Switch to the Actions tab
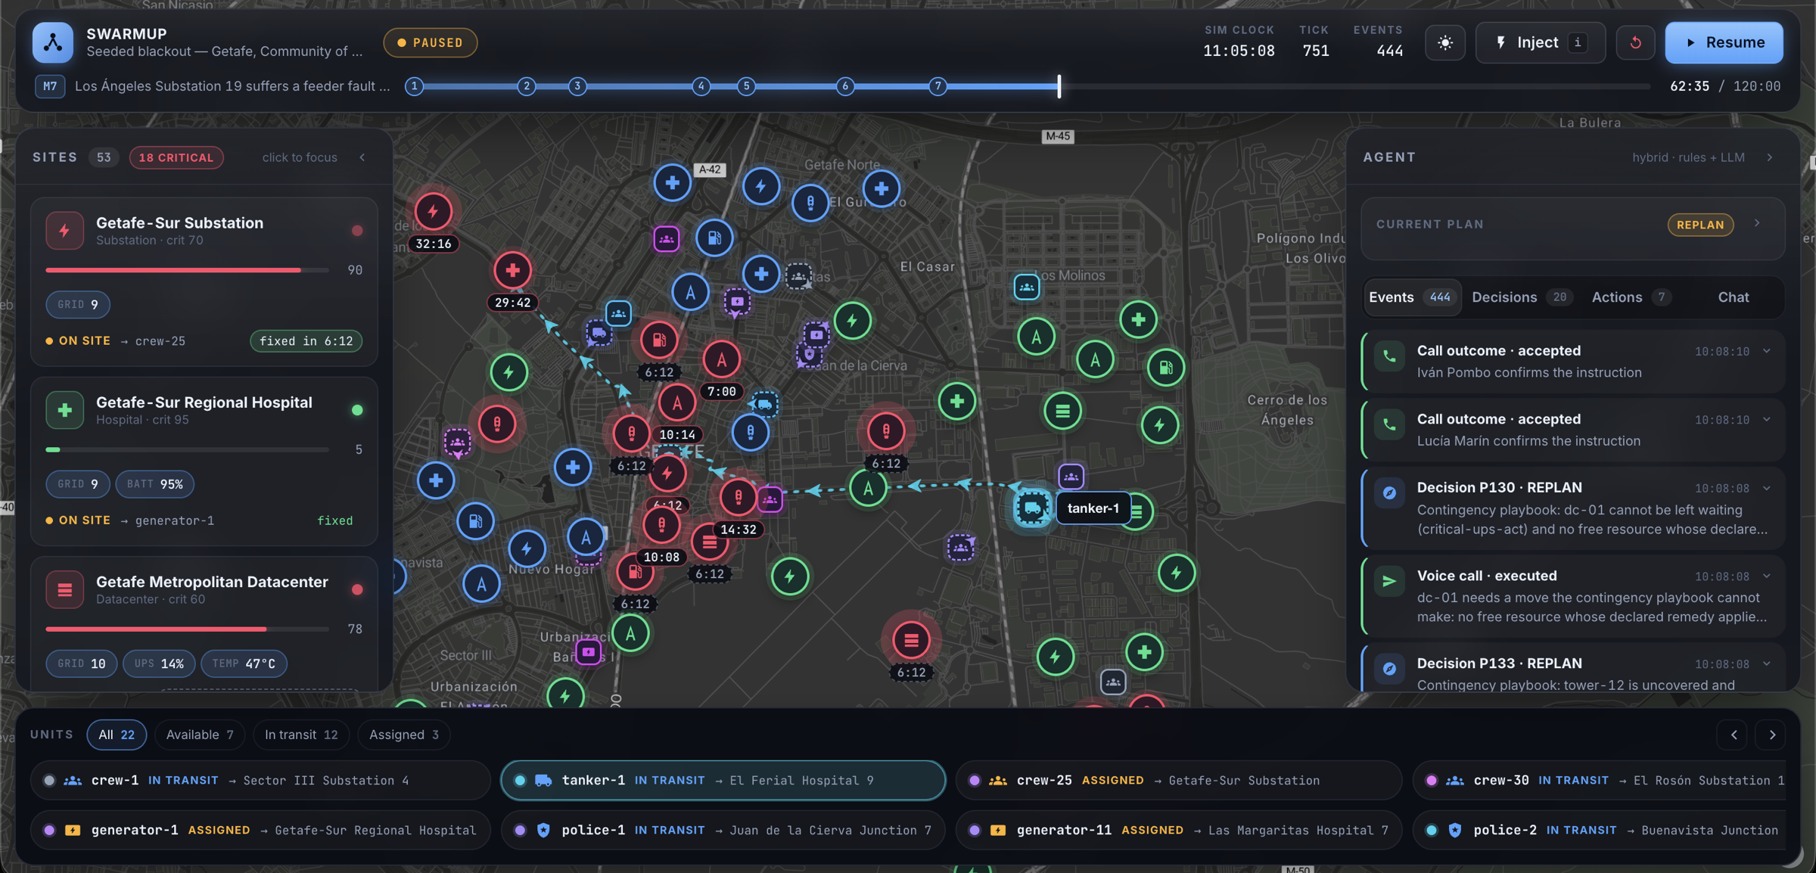The width and height of the screenshot is (1816, 873). [1631, 297]
